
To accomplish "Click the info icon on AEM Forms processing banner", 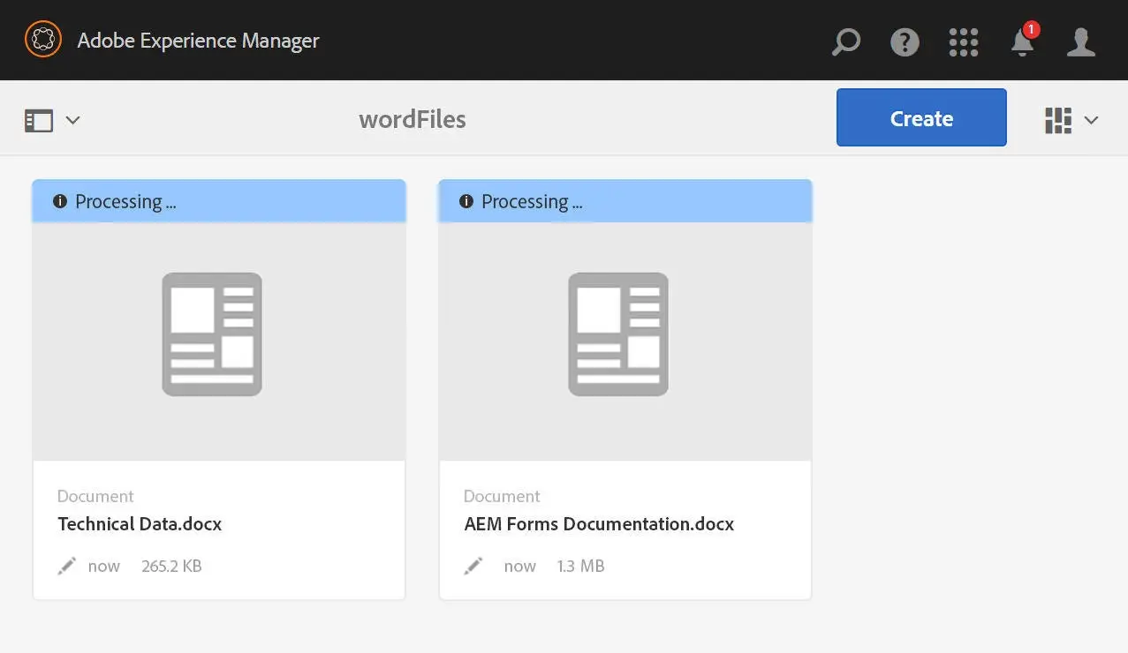I will click(x=466, y=201).
